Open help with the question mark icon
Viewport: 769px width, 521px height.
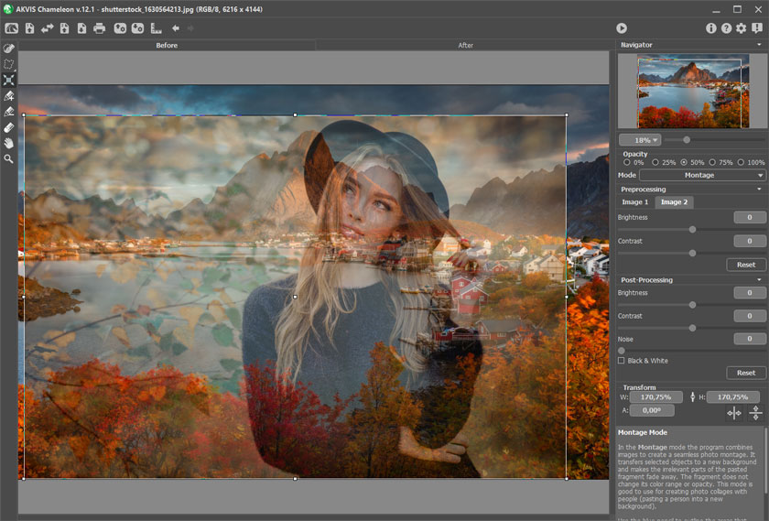(x=726, y=28)
